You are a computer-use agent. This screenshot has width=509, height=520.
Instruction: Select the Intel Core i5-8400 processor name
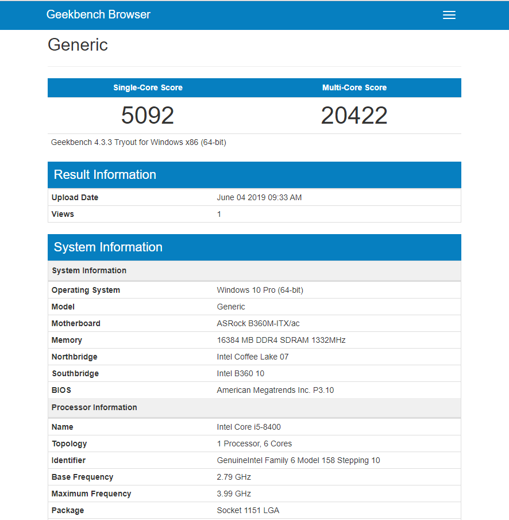(249, 427)
